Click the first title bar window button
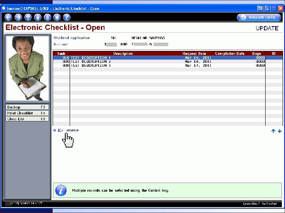This screenshot has width=285, height=213. [x=260, y=8]
